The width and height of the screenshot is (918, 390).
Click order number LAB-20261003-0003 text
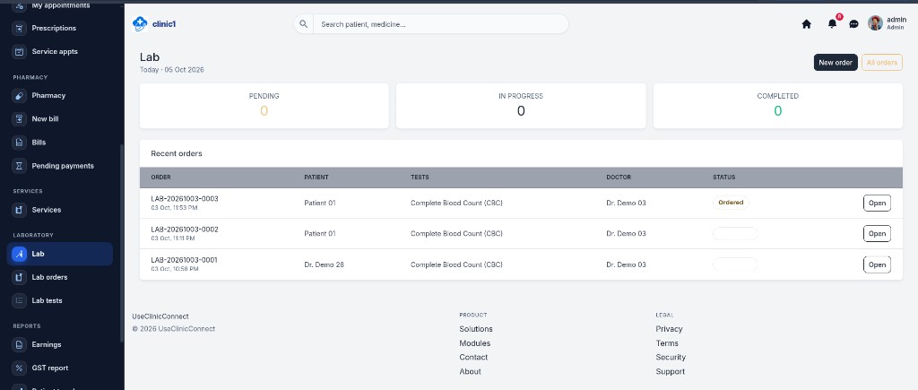point(185,198)
